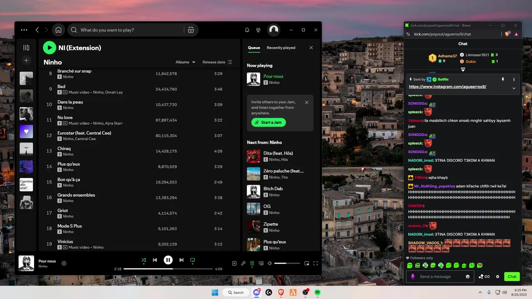Viewport: 532px width, 299px height.
Task: Open Brave Shields lion icon
Action: coord(507,34)
